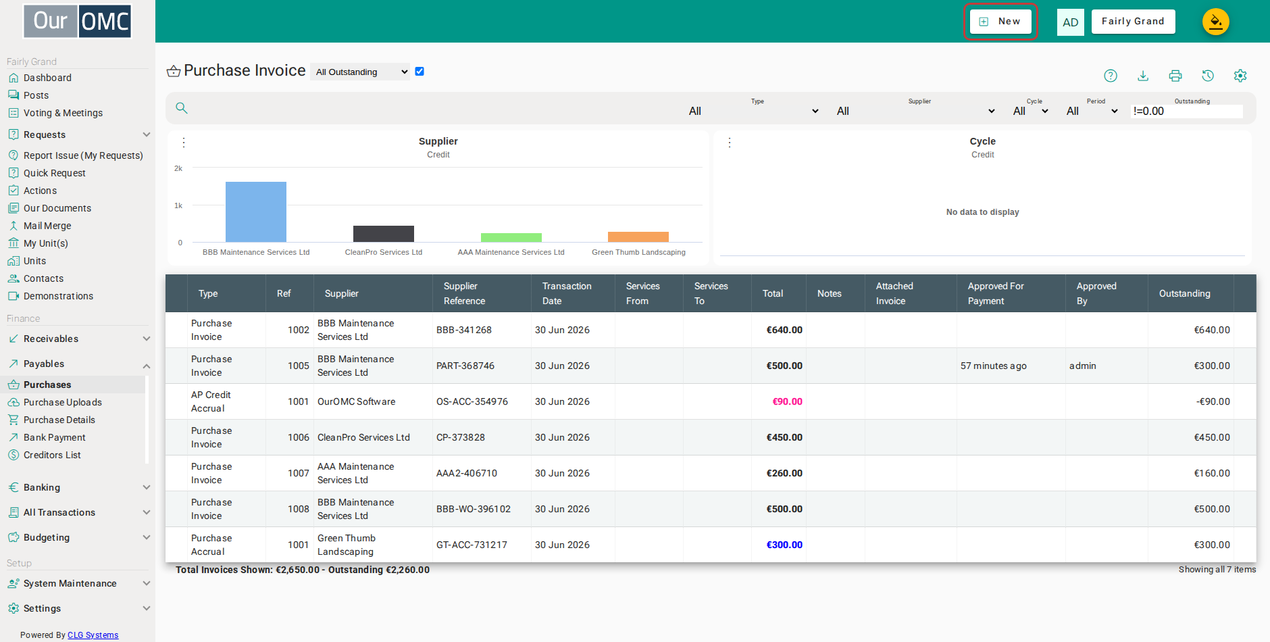This screenshot has width=1270, height=642.
Task: Click the OurOMC logo
Action: [78, 21]
